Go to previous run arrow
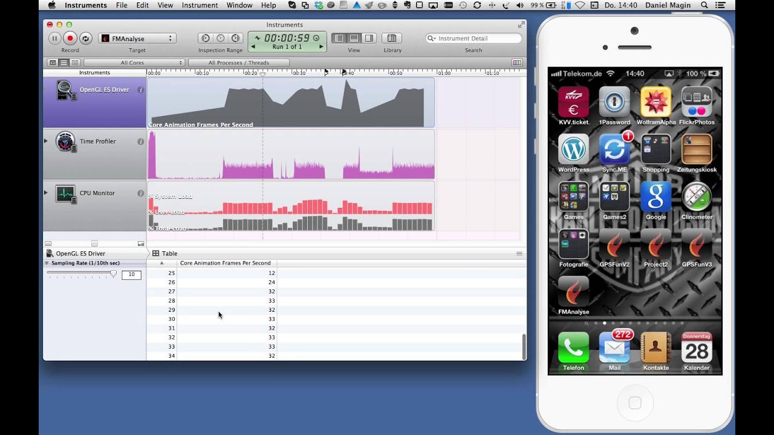 [x=253, y=47]
